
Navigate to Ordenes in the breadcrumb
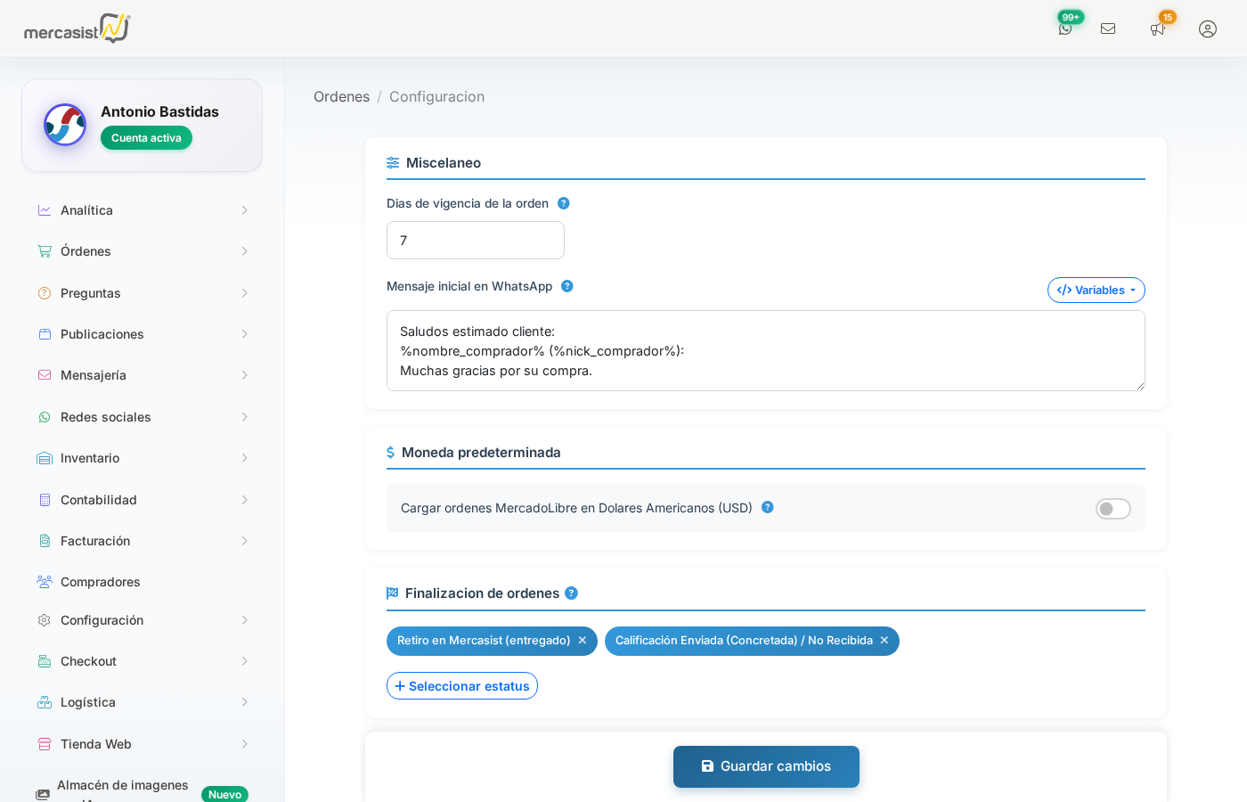(341, 96)
